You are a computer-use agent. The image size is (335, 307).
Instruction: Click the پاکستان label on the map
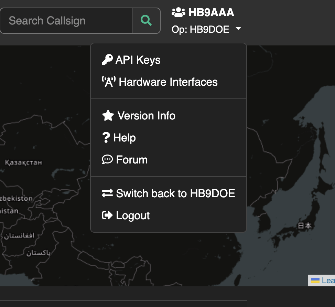tap(39, 253)
